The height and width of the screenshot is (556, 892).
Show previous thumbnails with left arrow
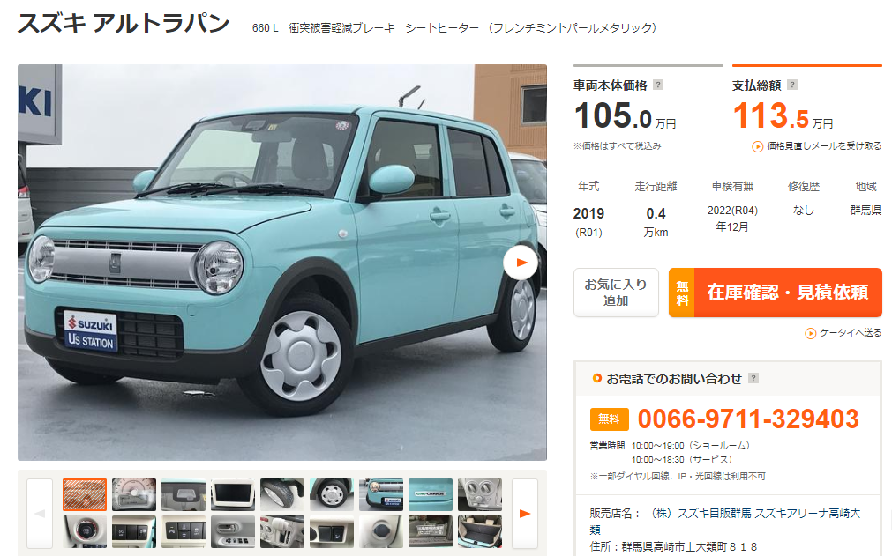(40, 514)
